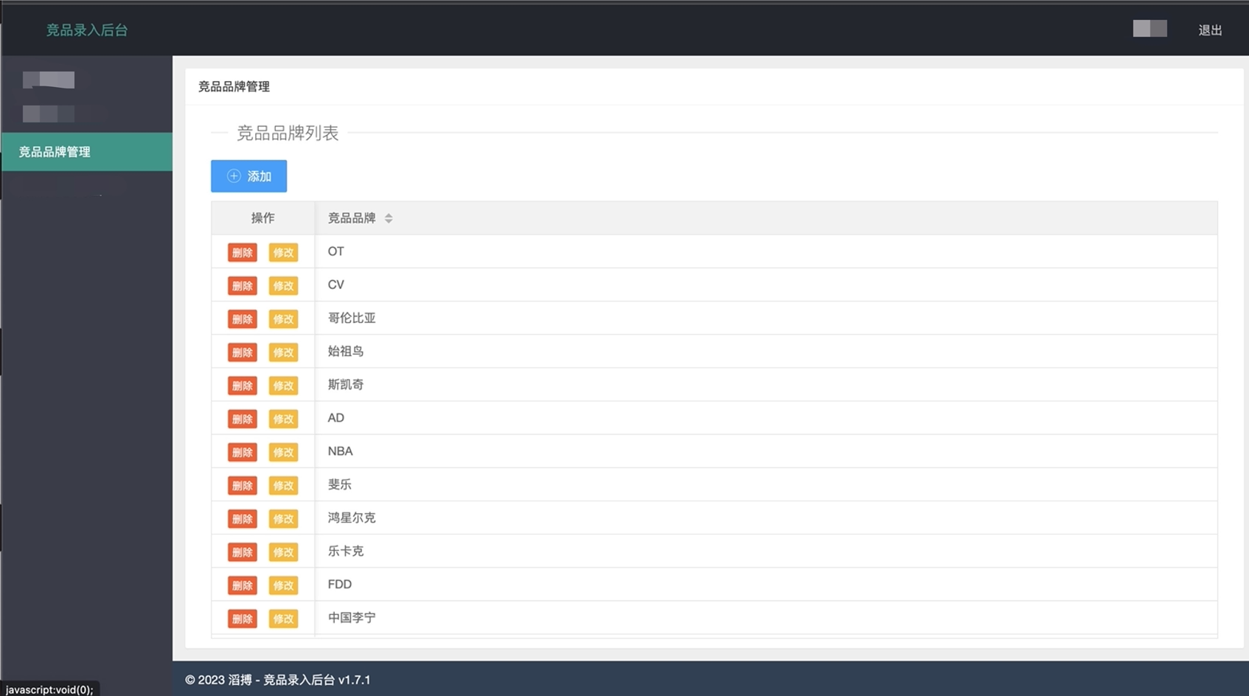Select the NBA brand name cell
The height and width of the screenshot is (696, 1249).
tap(766, 451)
